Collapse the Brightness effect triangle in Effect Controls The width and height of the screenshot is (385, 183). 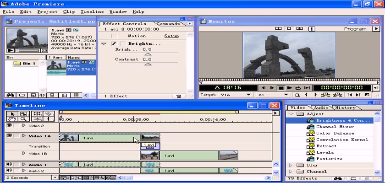(x=104, y=43)
